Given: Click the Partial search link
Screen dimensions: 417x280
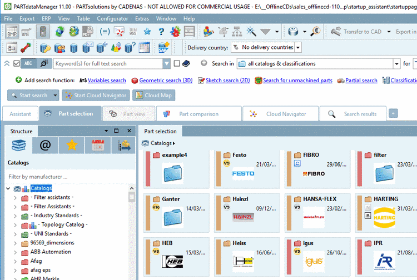Looking at the screenshot, I should pos(361,80).
